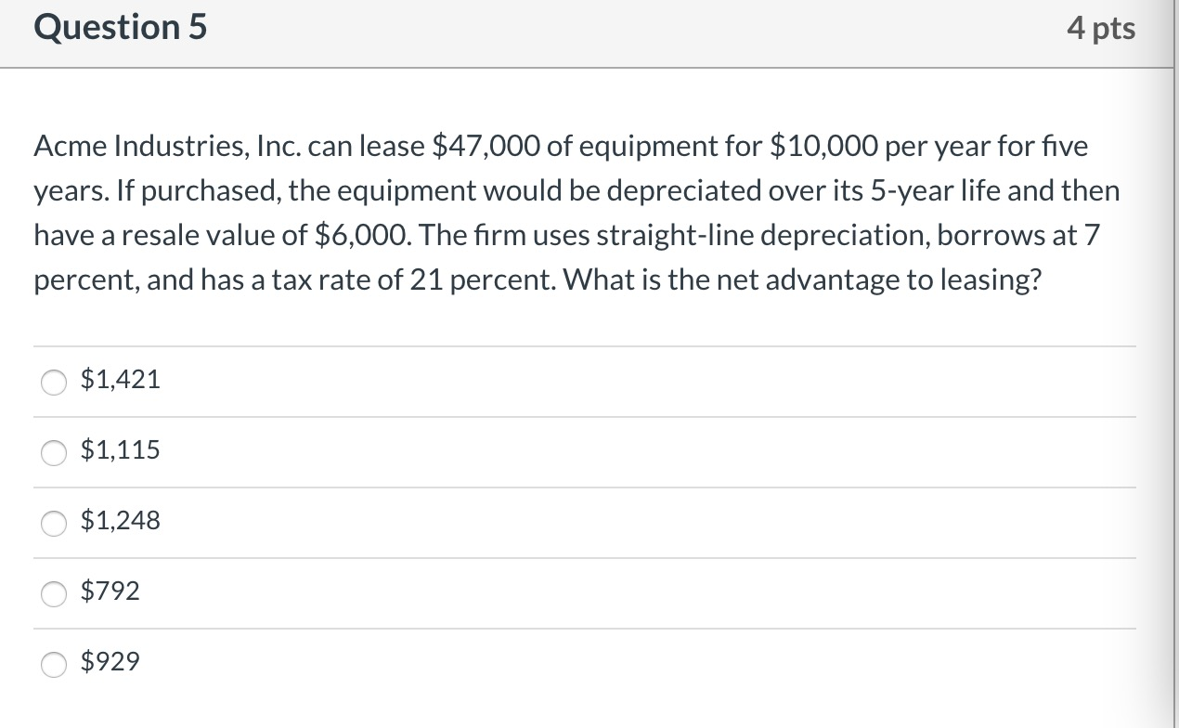Select the $929 radio button

coord(54,664)
